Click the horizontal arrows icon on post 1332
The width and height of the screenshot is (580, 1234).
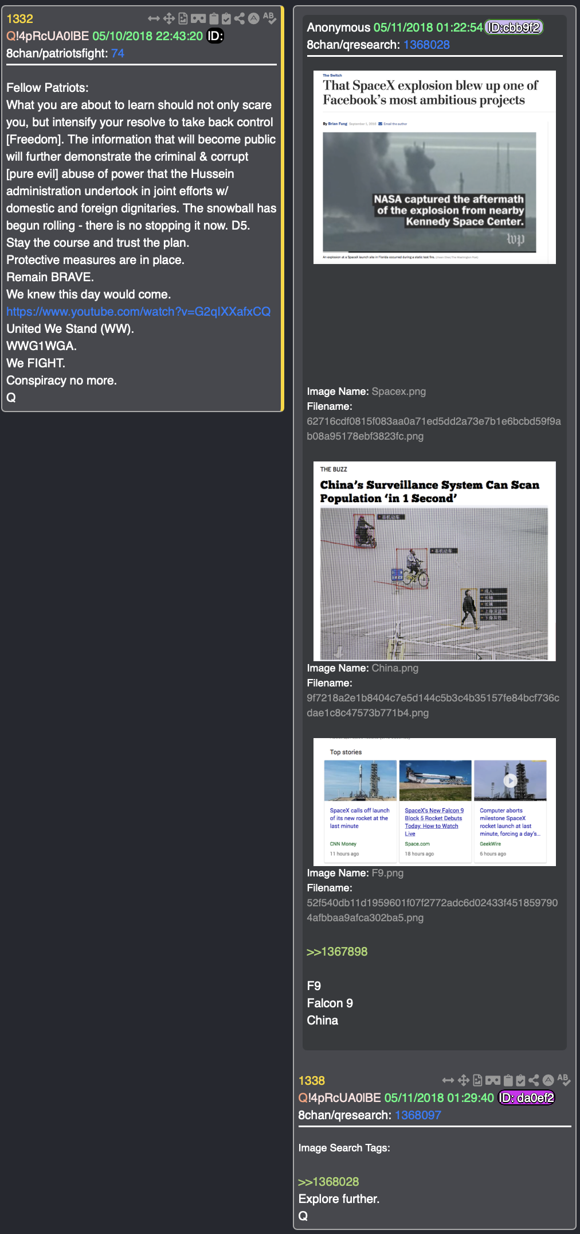[x=154, y=19]
